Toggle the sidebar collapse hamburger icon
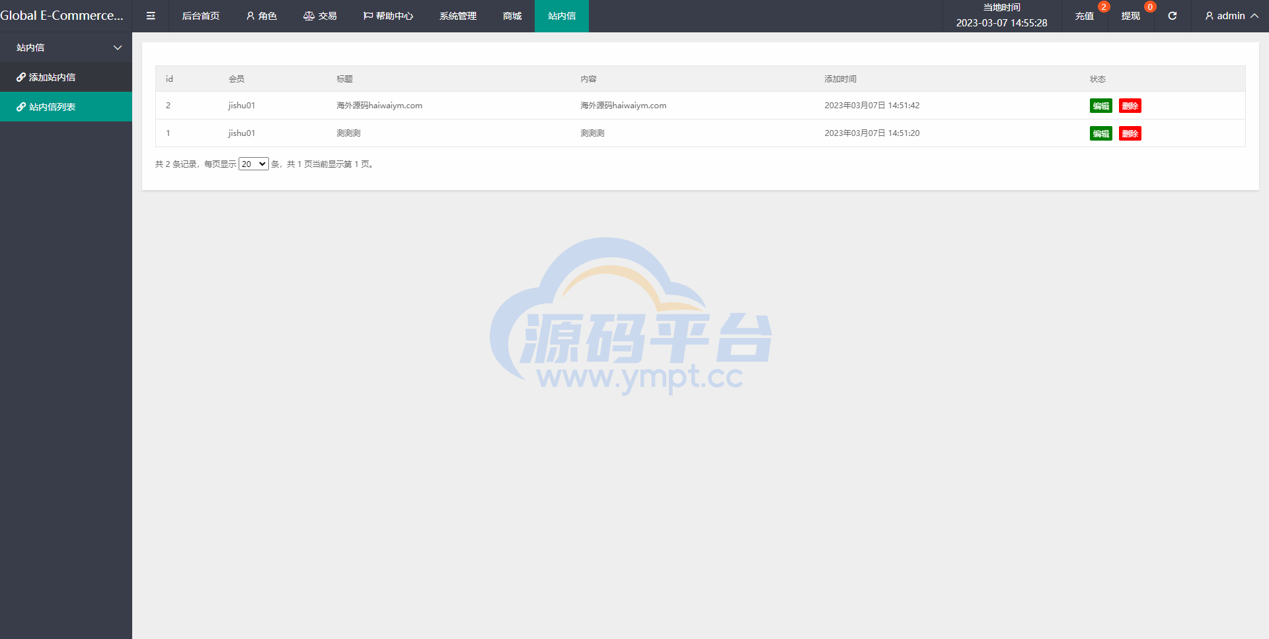Image resolution: width=1269 pixels, height=639 pixels. click(151, 16)
